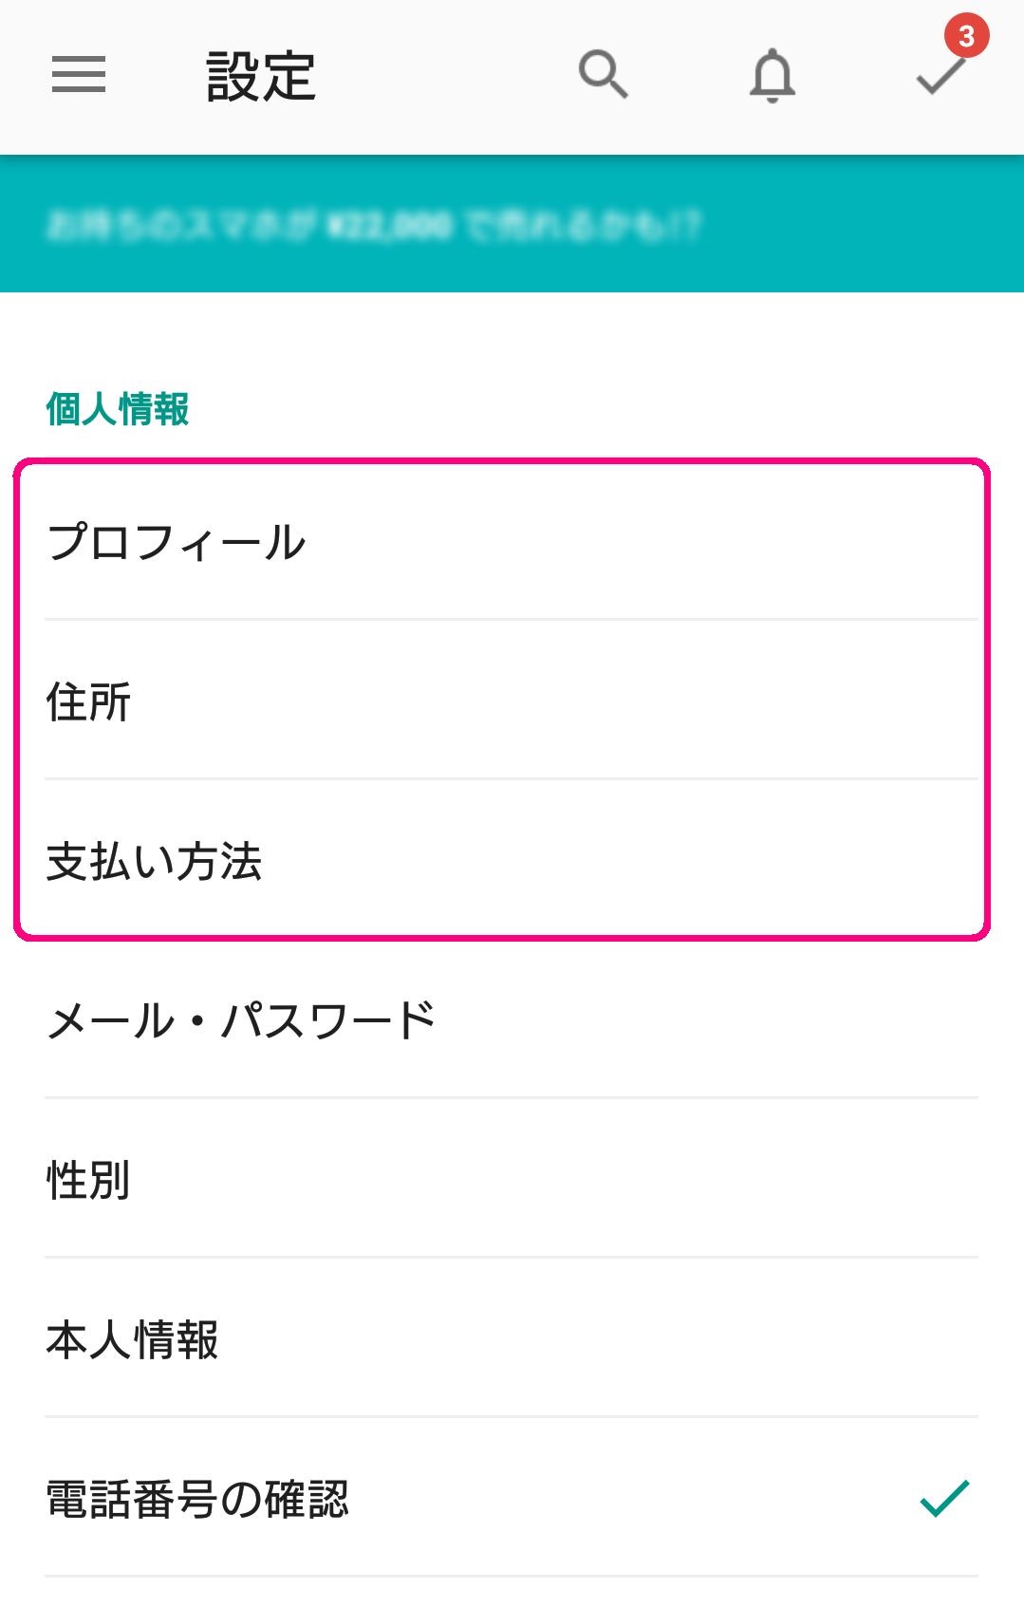Open the hamburger navigation menu
Image resolution: width=1024 pixels, height=1607 pixels.
[79, 75]
